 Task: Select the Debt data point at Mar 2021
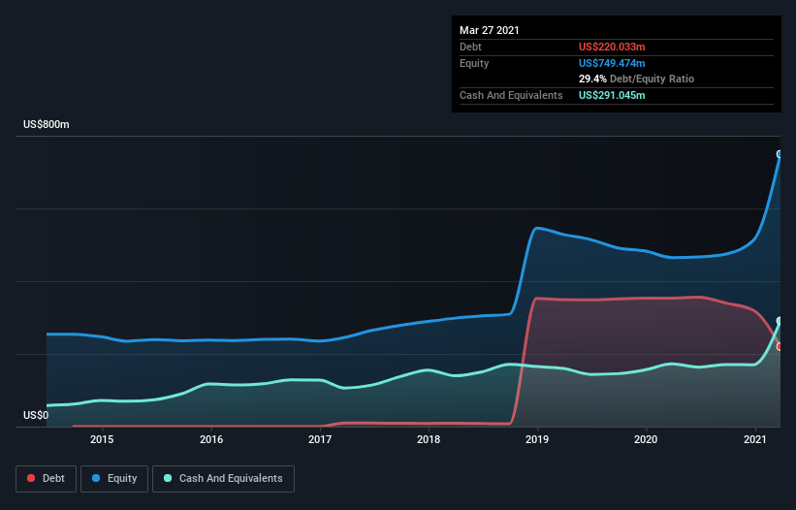pyautogui.click(x=780, y=346)
